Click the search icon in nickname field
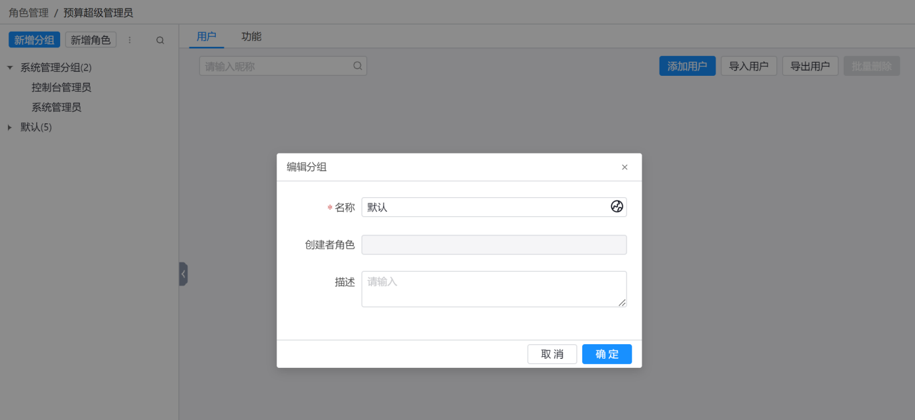915x420 pixels. 357,66
